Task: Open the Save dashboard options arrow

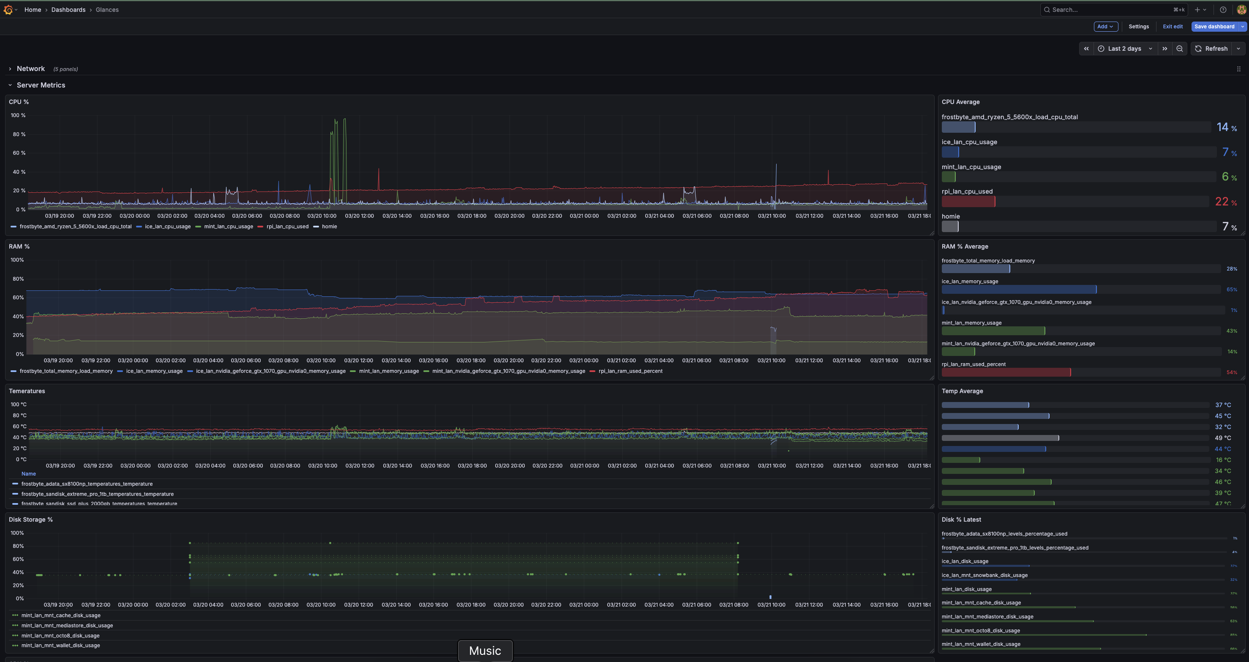Action: [1242, 27]
